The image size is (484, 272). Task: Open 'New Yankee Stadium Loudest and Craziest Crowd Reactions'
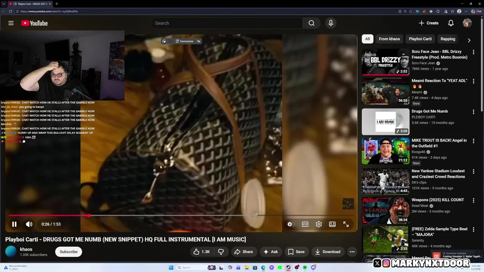coord(438,174)
